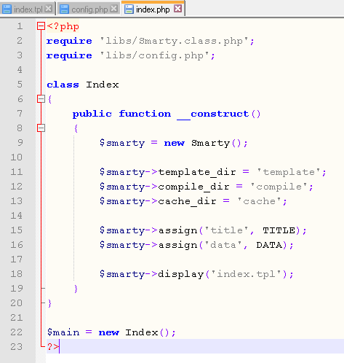The height and width of the screenshot is (363, 344).
Task: Click the <?php opening tag
Action: tap(63, 26)
